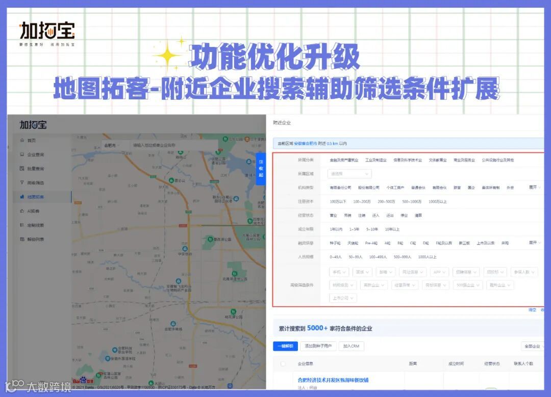Open the 高新企业 filter dropdown
Screen dimensions: 551x397
[374, 285]
